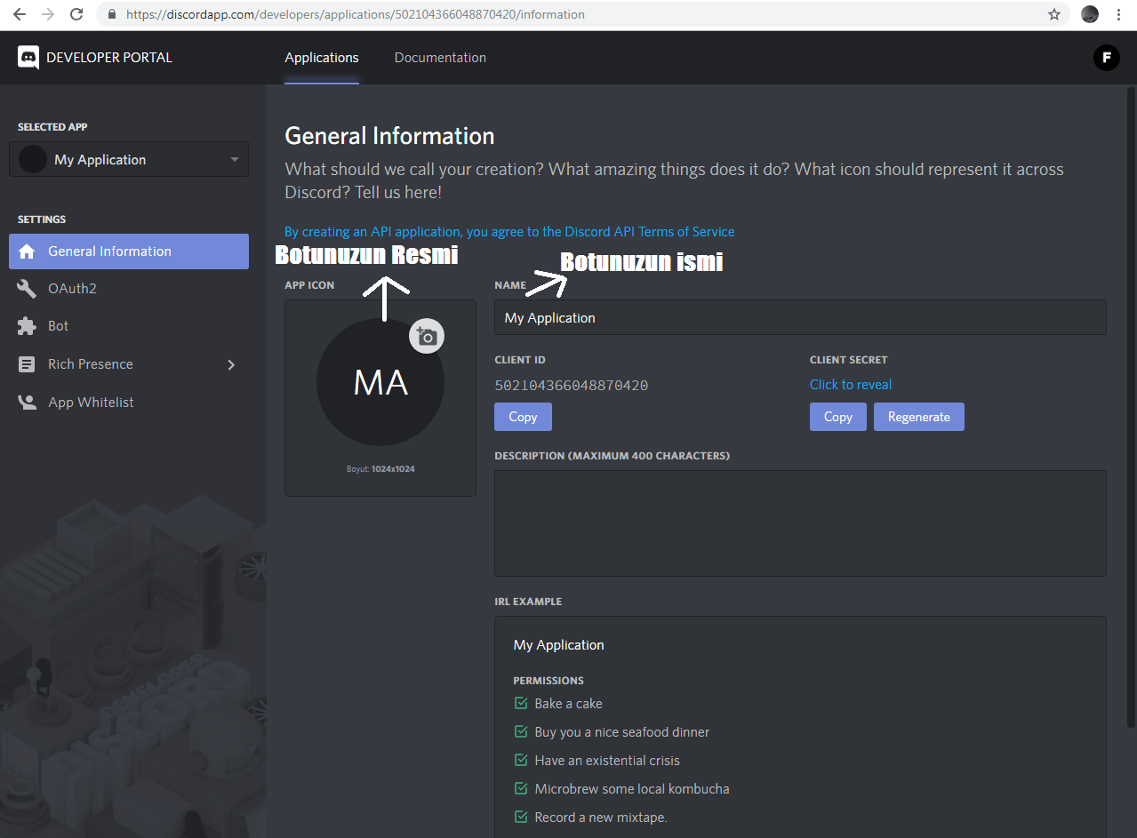Switch to the Applications tab

tap(322, 58)
